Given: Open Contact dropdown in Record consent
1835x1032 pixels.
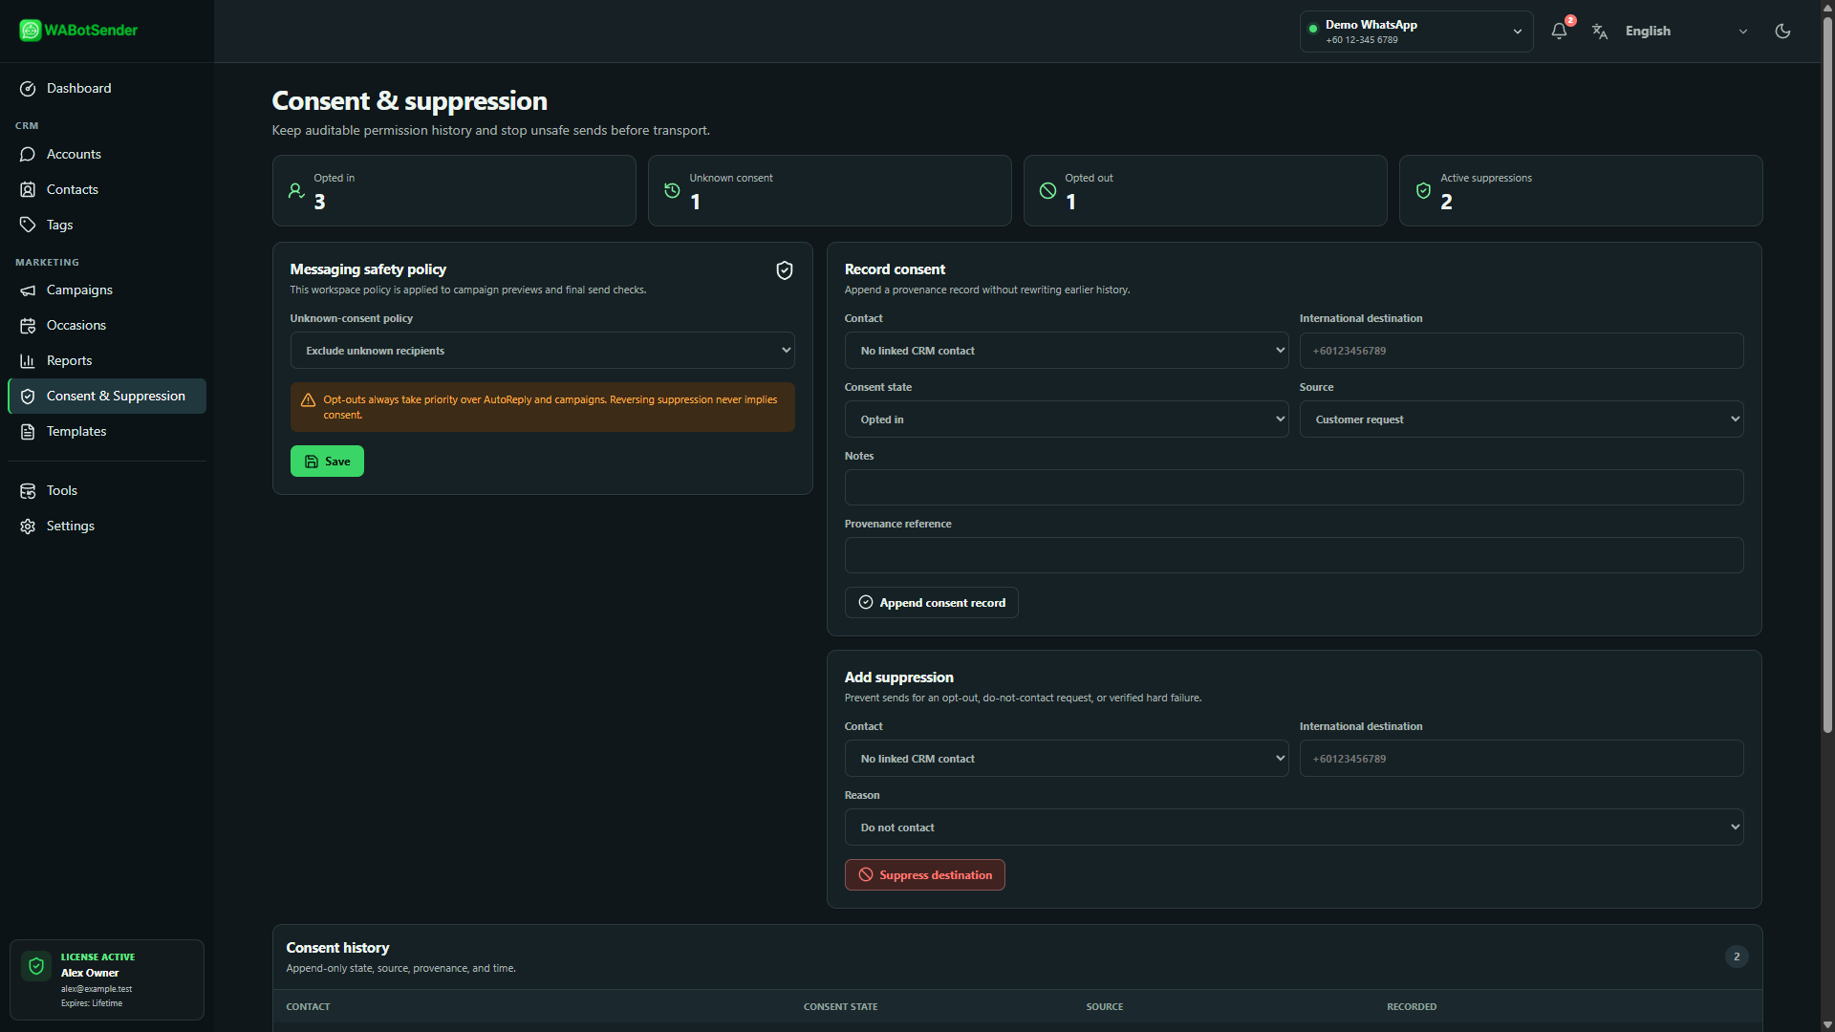Looking at the screenshot, I should [1067, 351].
